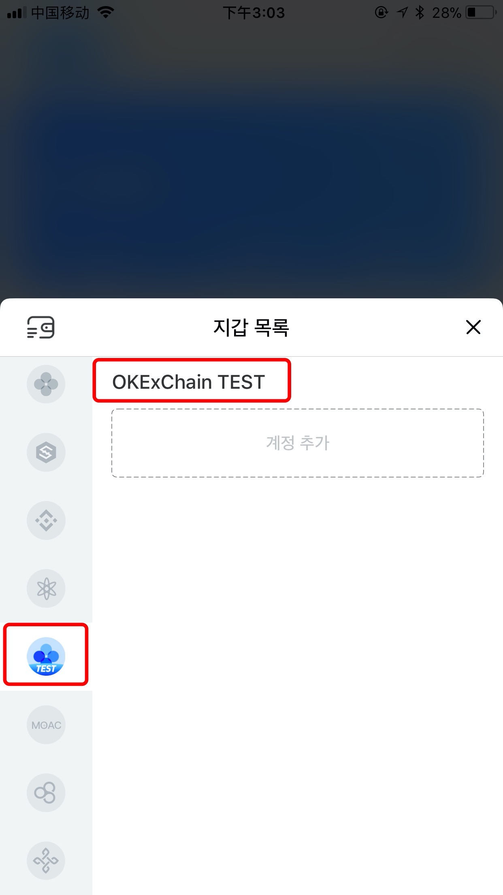Add an account via 계정 추가
The image size is (503, 895).
pyautogui.click(x=298, y=443)
